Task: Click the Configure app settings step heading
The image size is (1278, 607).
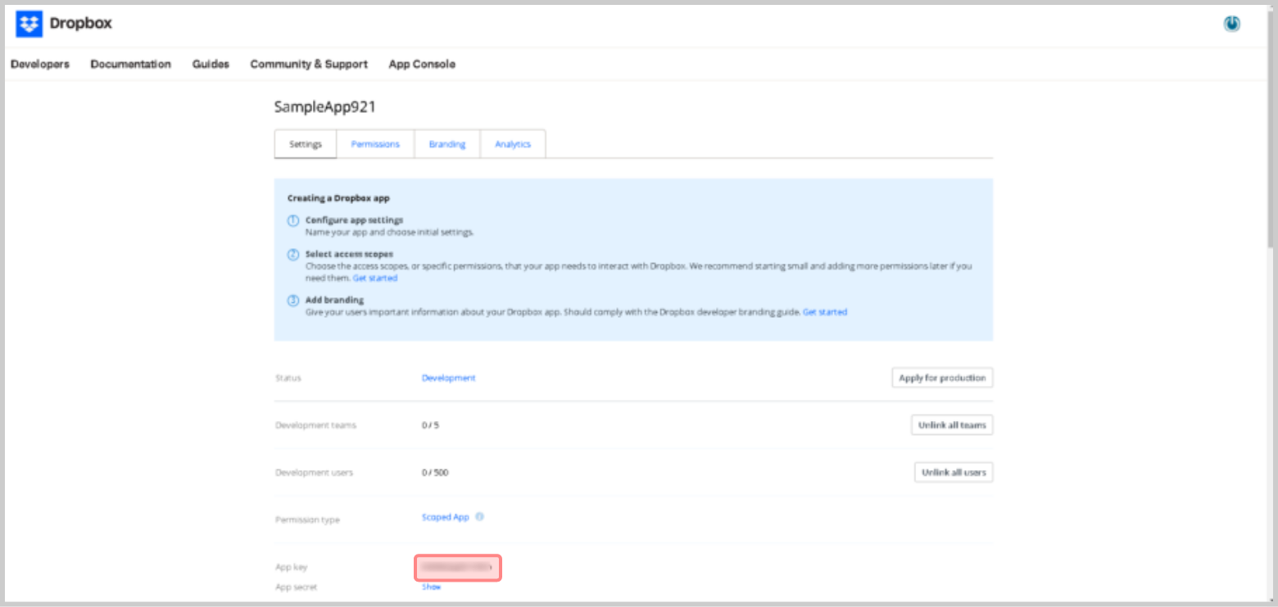Action: (x=354, y=220)
